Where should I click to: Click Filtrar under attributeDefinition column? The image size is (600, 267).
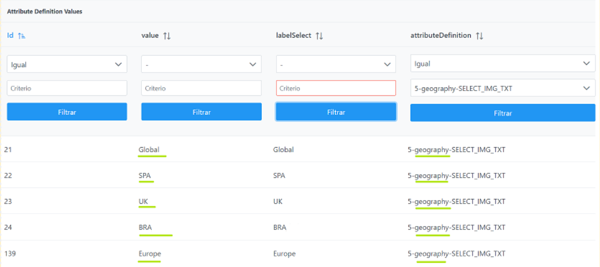(503, 113)
